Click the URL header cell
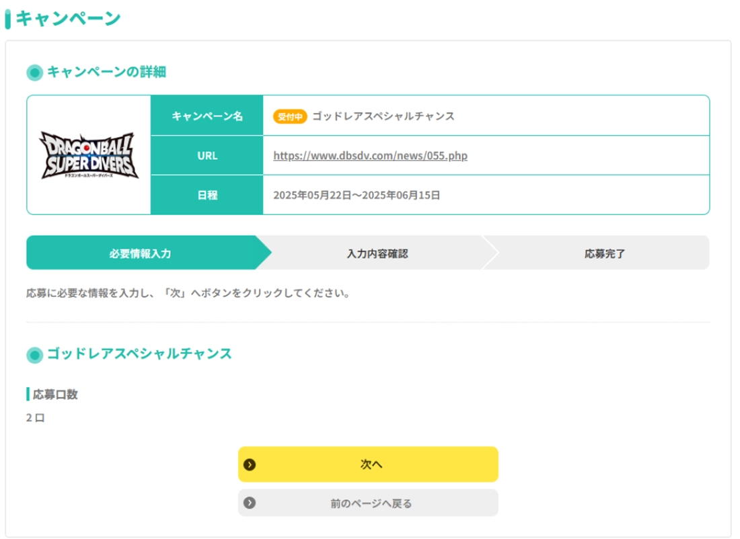The image size is (740, 539). pyautogui.click(x=207, y=156)
